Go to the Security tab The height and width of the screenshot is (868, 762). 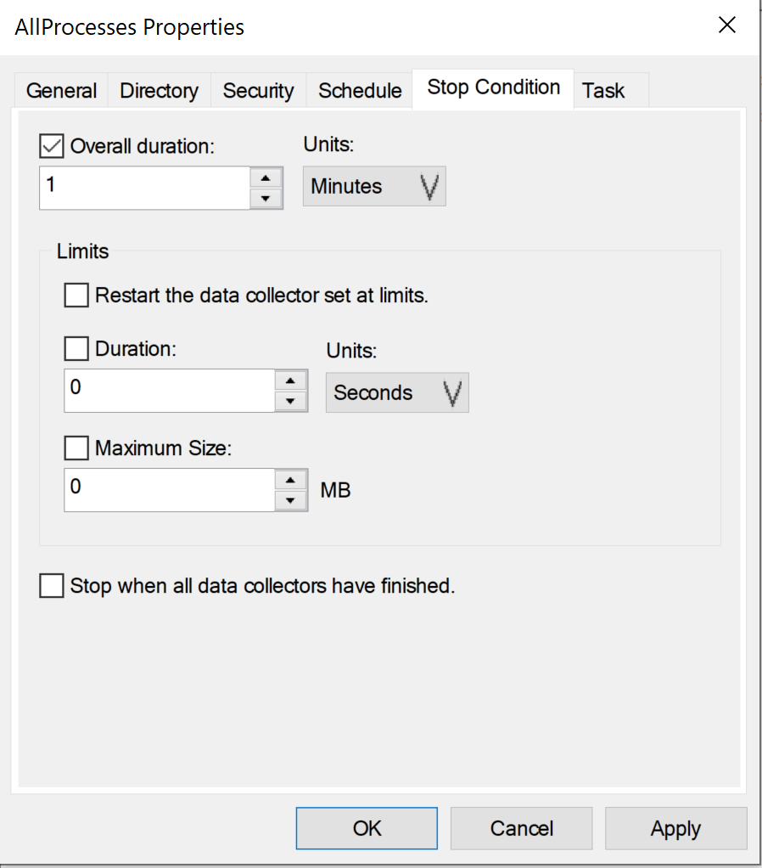point(258,91)
